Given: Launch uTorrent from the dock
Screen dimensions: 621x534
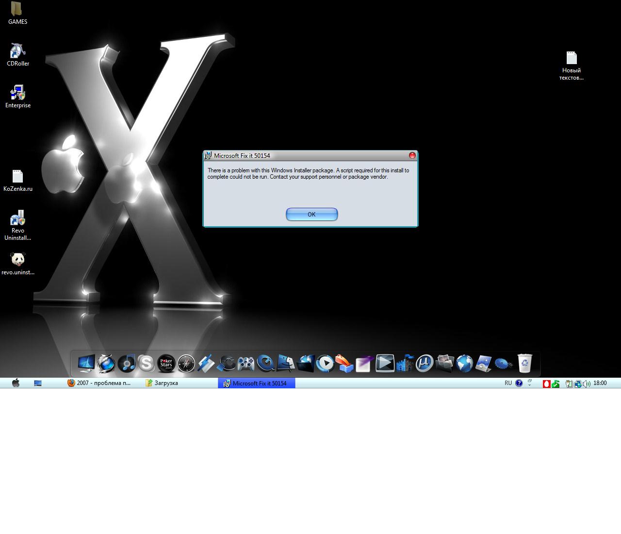Looking at the screenshot, I should 425,363.
